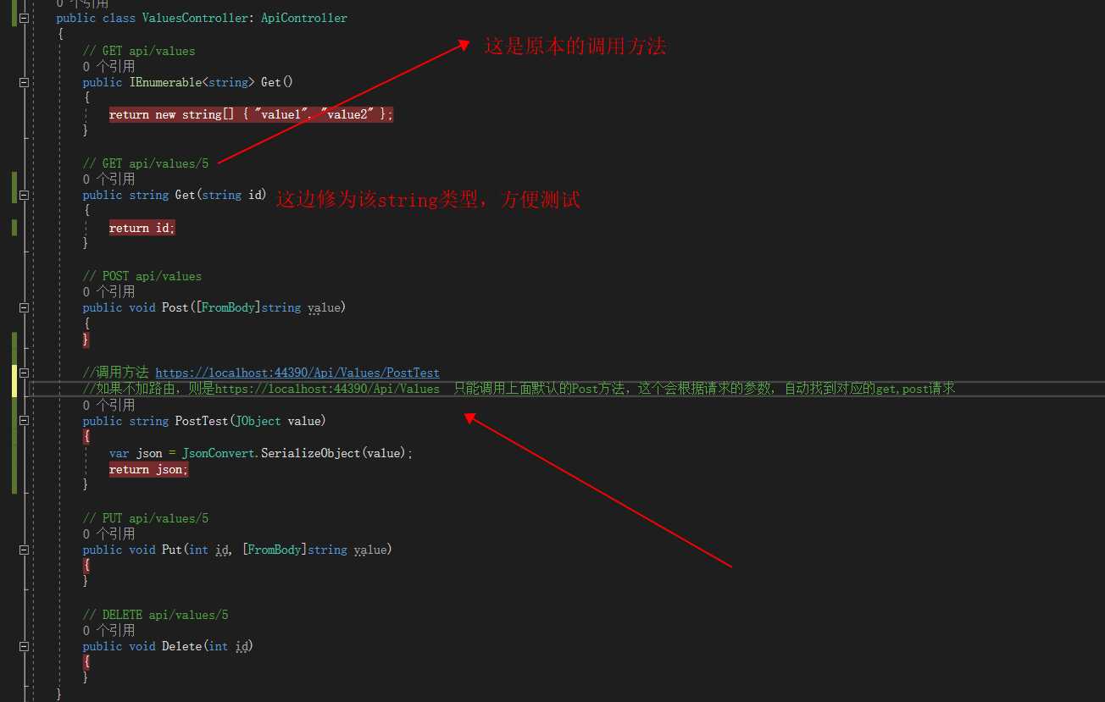Click the SerializeObject method call
This screenshot has height=702, width=1105.
click(310, 453)
